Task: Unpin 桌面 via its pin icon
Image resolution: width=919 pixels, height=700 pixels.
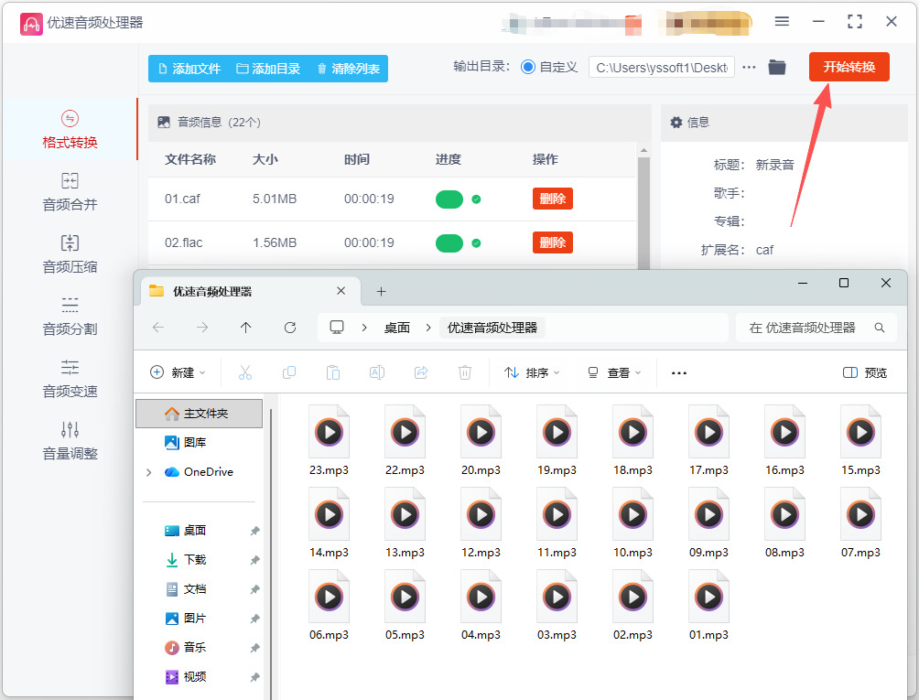Action: click(x=254, y=531)
